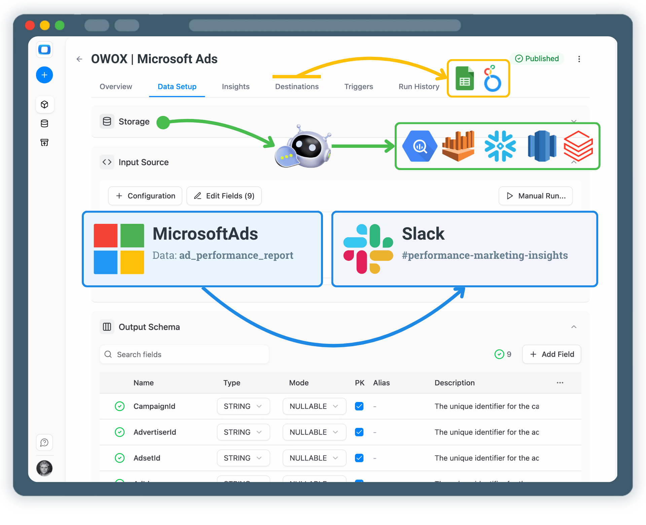Click the Add Field button
The image size is (646, 525).
coord(551,354)
